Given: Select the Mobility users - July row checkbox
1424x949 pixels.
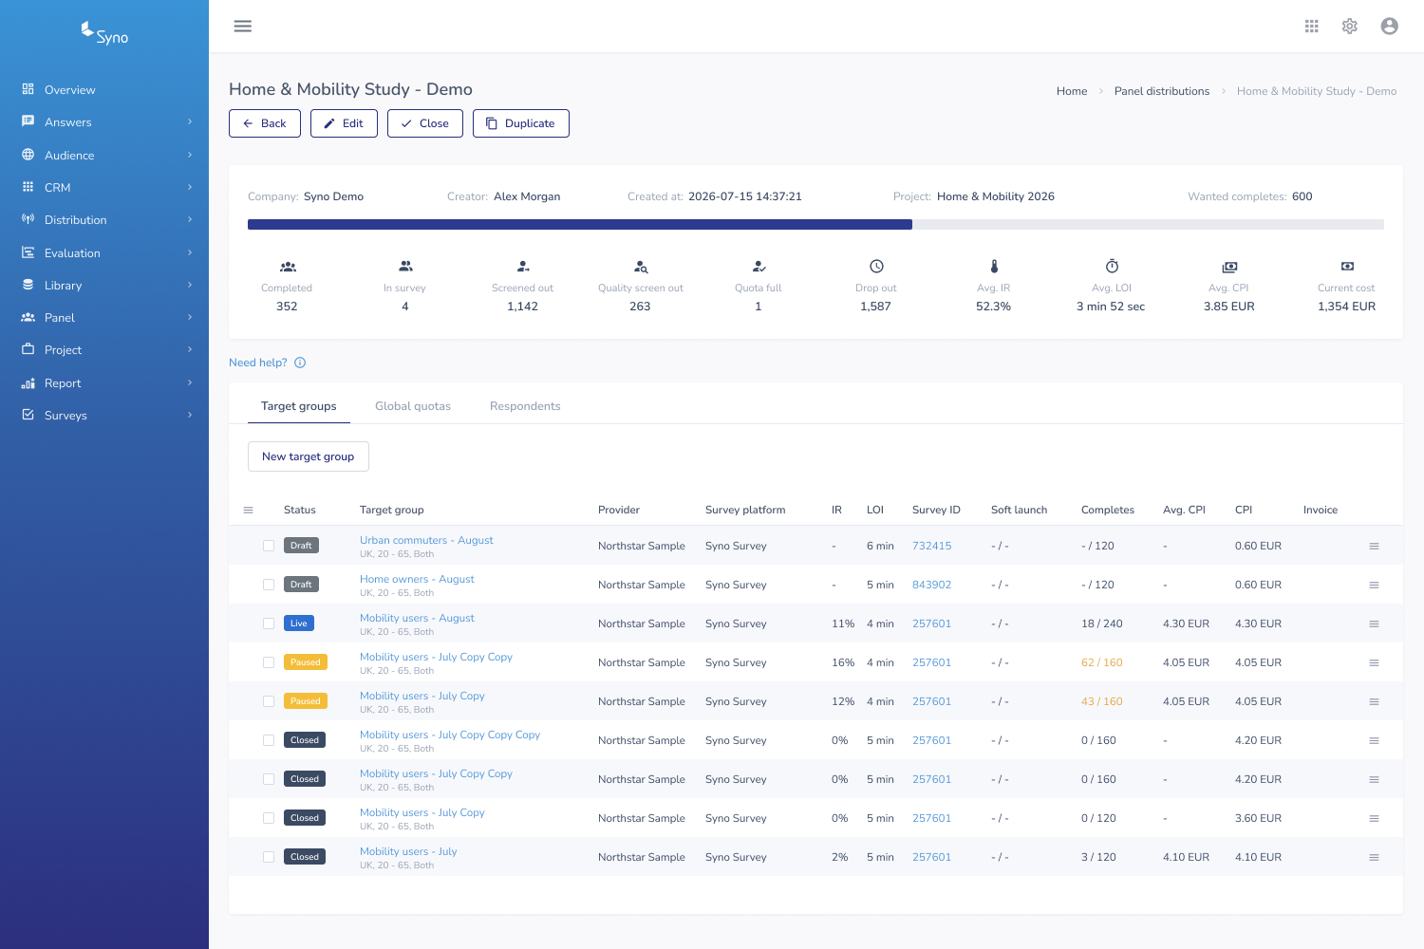Looking at the screenshot, I should pyautogui.click(x=269, y=857).
